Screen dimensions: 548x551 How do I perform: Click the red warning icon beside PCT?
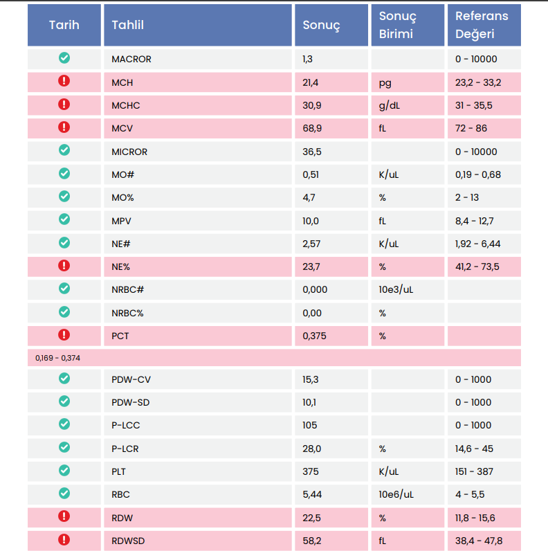64,335
